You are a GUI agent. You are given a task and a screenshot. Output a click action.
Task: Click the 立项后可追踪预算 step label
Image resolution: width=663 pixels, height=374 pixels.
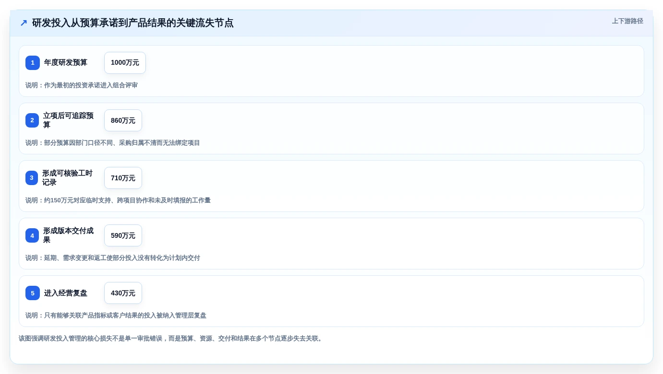point(69,120)
